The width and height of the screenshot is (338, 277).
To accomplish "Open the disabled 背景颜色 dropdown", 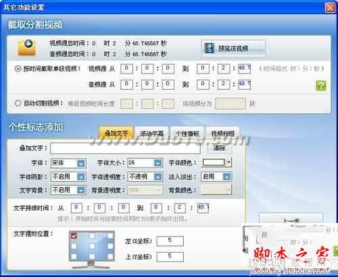I will (216, 190).
